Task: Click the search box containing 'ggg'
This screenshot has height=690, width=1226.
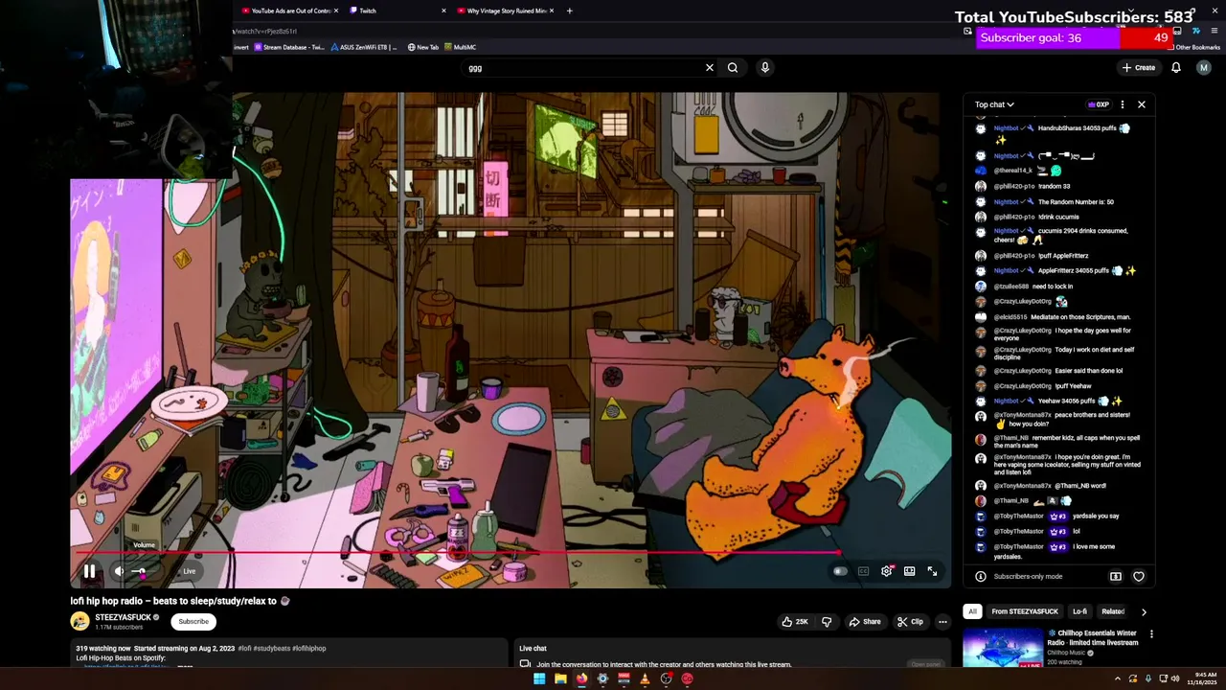Action: click(x=584, y=67)
